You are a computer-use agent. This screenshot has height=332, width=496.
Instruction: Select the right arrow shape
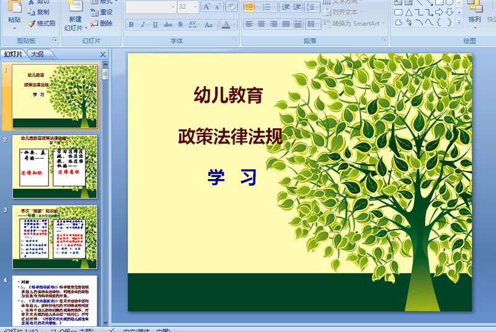[x=439, y=12]
